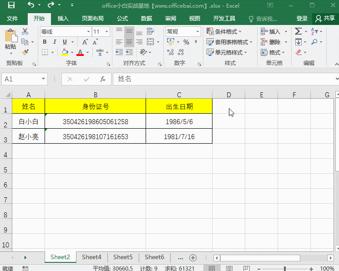This screenshot has height=271, width=339.
Task: Insert the AutoSum sigma function
Action: pyautogui.click(x=298, y=31)
